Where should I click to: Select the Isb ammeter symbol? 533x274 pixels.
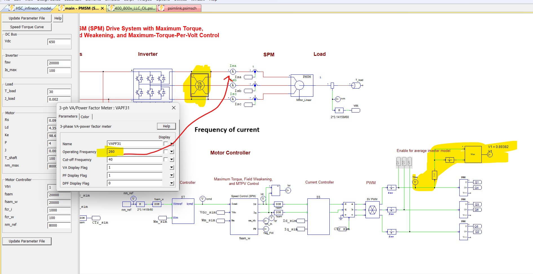233,85
